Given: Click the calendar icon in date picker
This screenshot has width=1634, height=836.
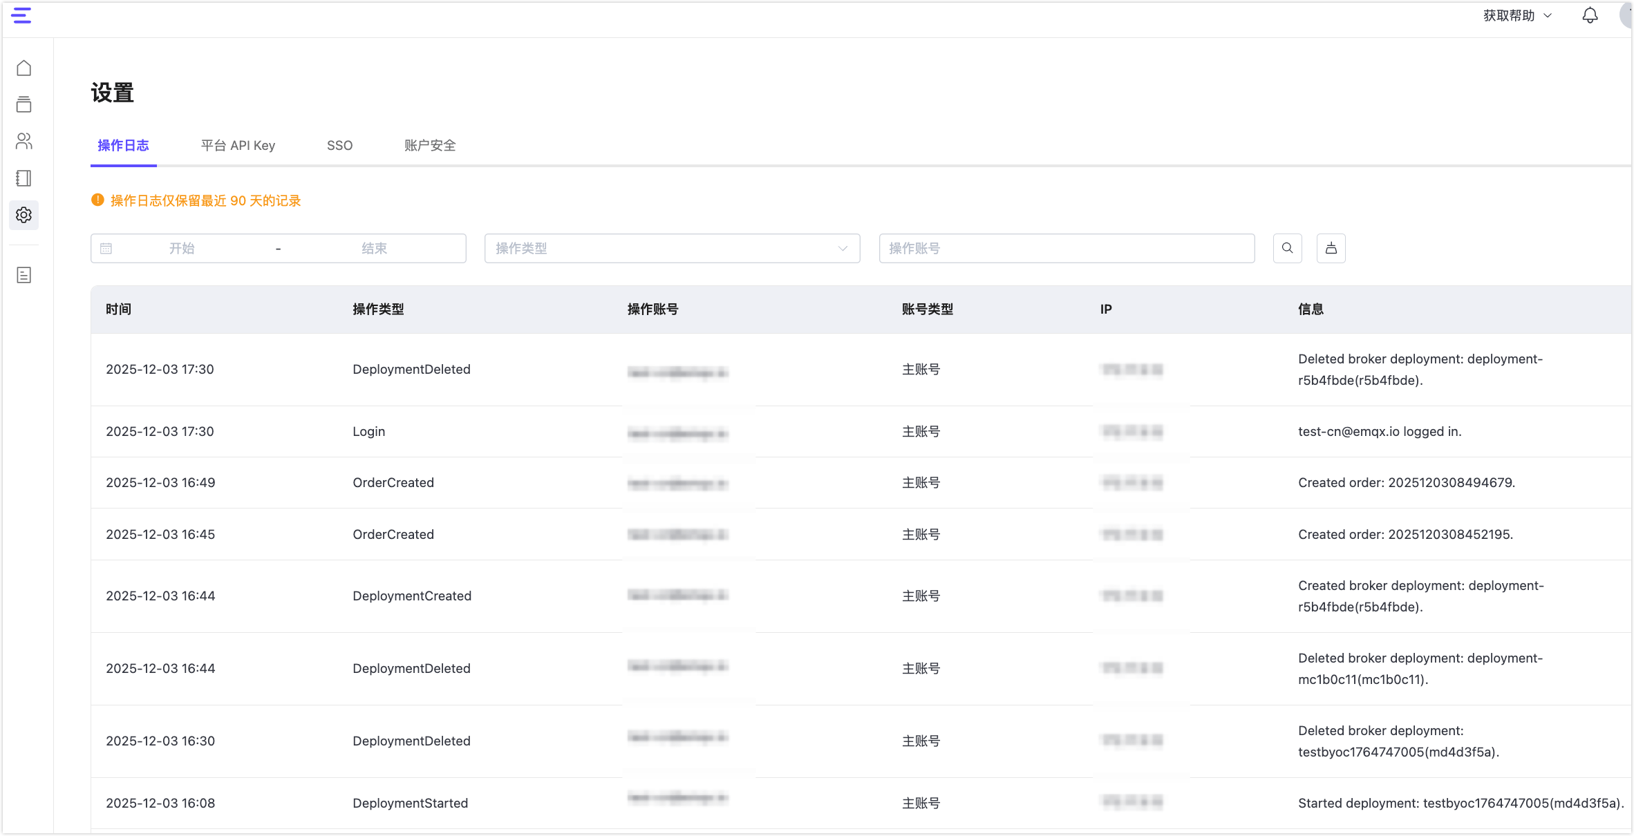Looking at the screenshot, I should (106, 248).
